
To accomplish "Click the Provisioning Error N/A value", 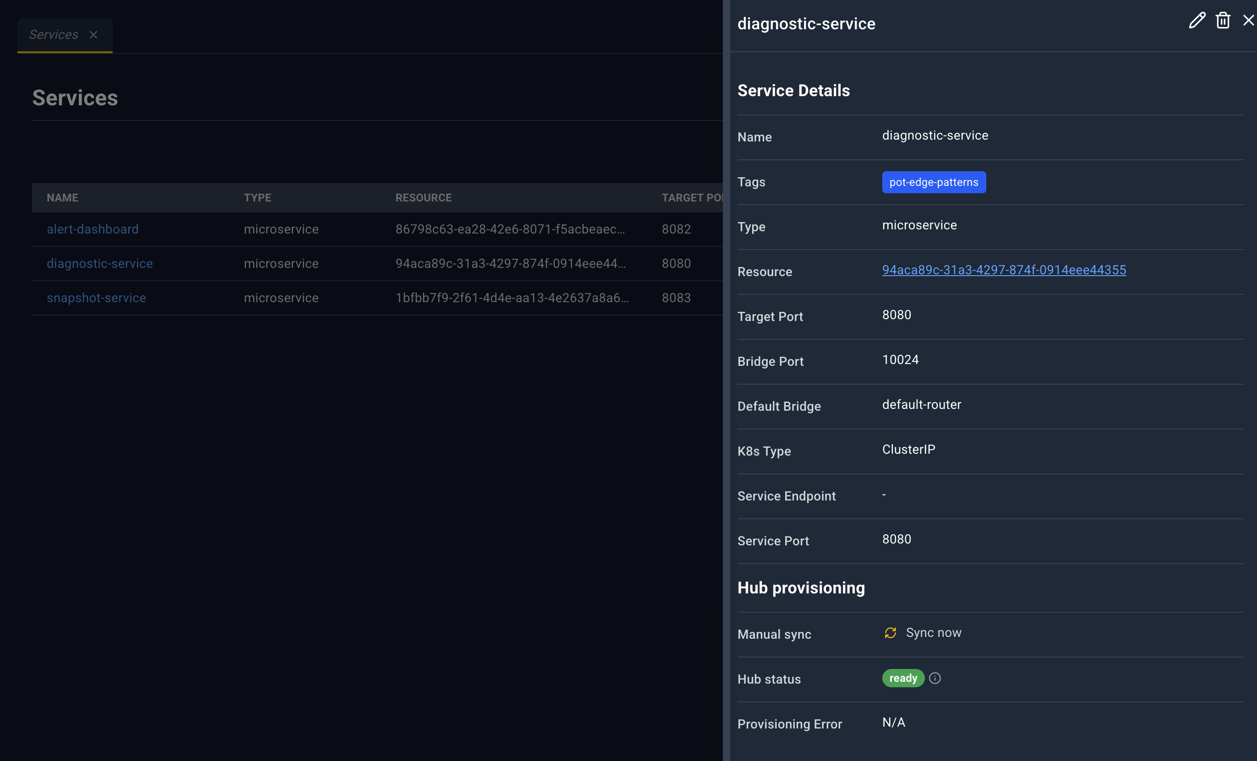I will (x=894, y=722).
